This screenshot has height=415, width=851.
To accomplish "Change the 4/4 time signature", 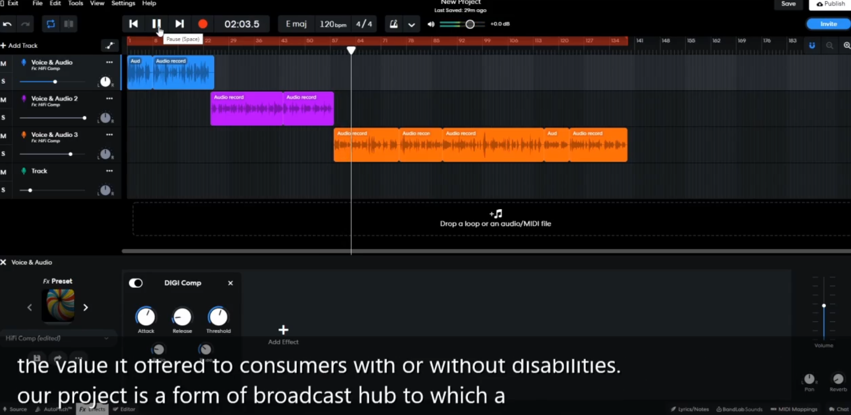I will [x=364, y=24].
